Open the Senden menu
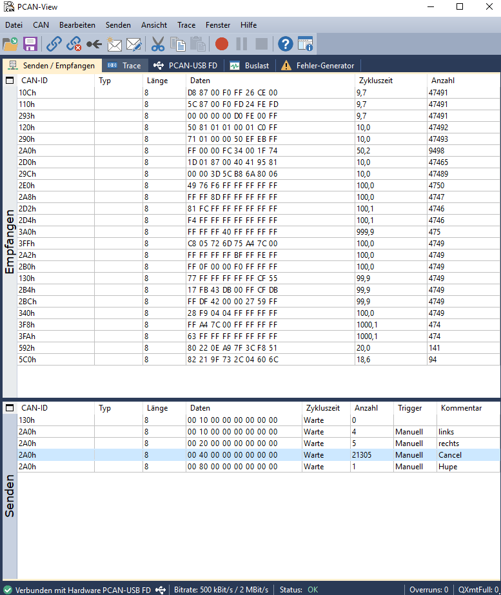The width and height of the screenshot is (501, 595). point(118,25)
